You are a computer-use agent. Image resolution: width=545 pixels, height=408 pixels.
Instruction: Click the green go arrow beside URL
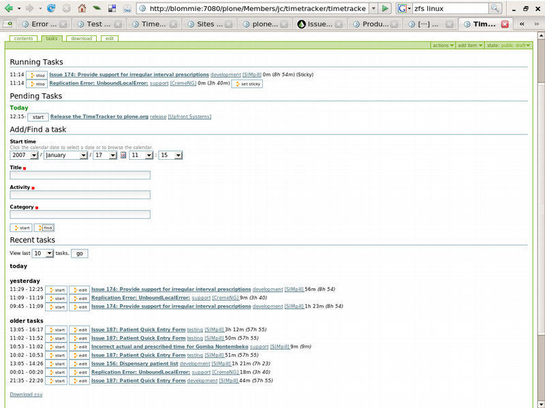pos(386,8)
